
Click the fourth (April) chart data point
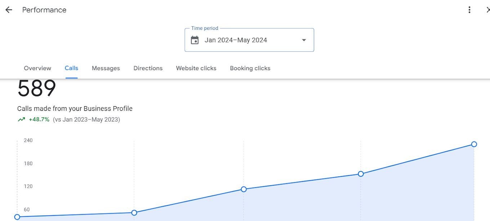click(x=361, y=174)
